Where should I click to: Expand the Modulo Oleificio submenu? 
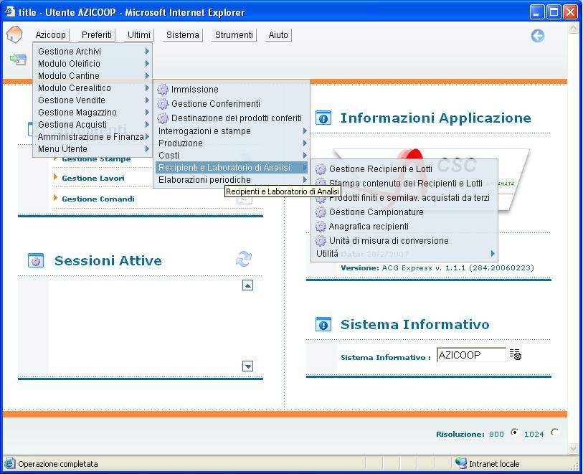tap(147, 64)
